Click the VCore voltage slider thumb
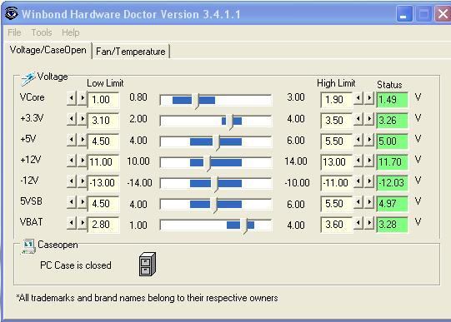 [x=196, y=101]
